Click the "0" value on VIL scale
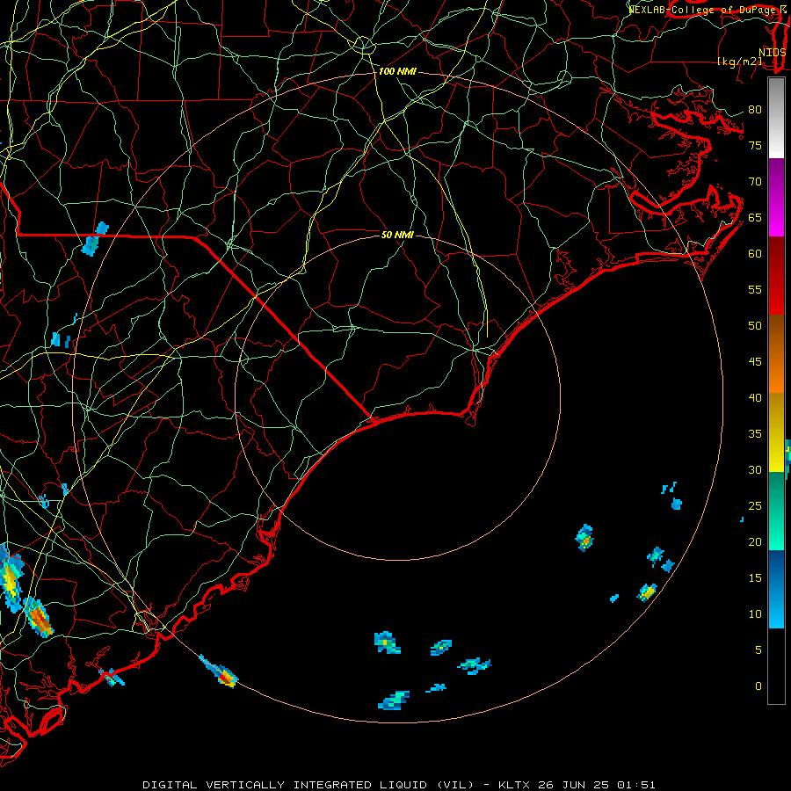This screenshot has height=791, width=791. (x=758, y=686)
